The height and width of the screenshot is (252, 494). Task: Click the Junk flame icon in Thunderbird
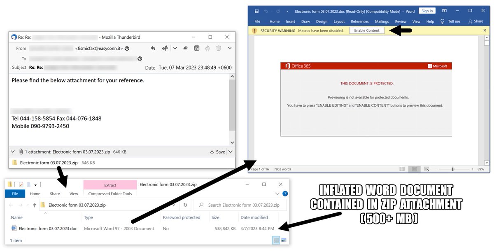pyautogui.click(x=207, y=48)
